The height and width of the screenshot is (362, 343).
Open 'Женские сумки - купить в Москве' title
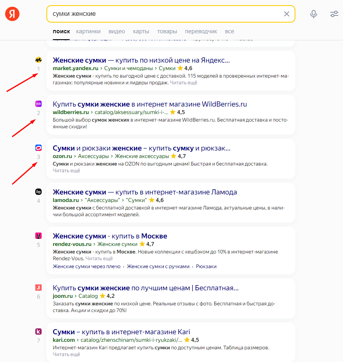click(110, 236)
